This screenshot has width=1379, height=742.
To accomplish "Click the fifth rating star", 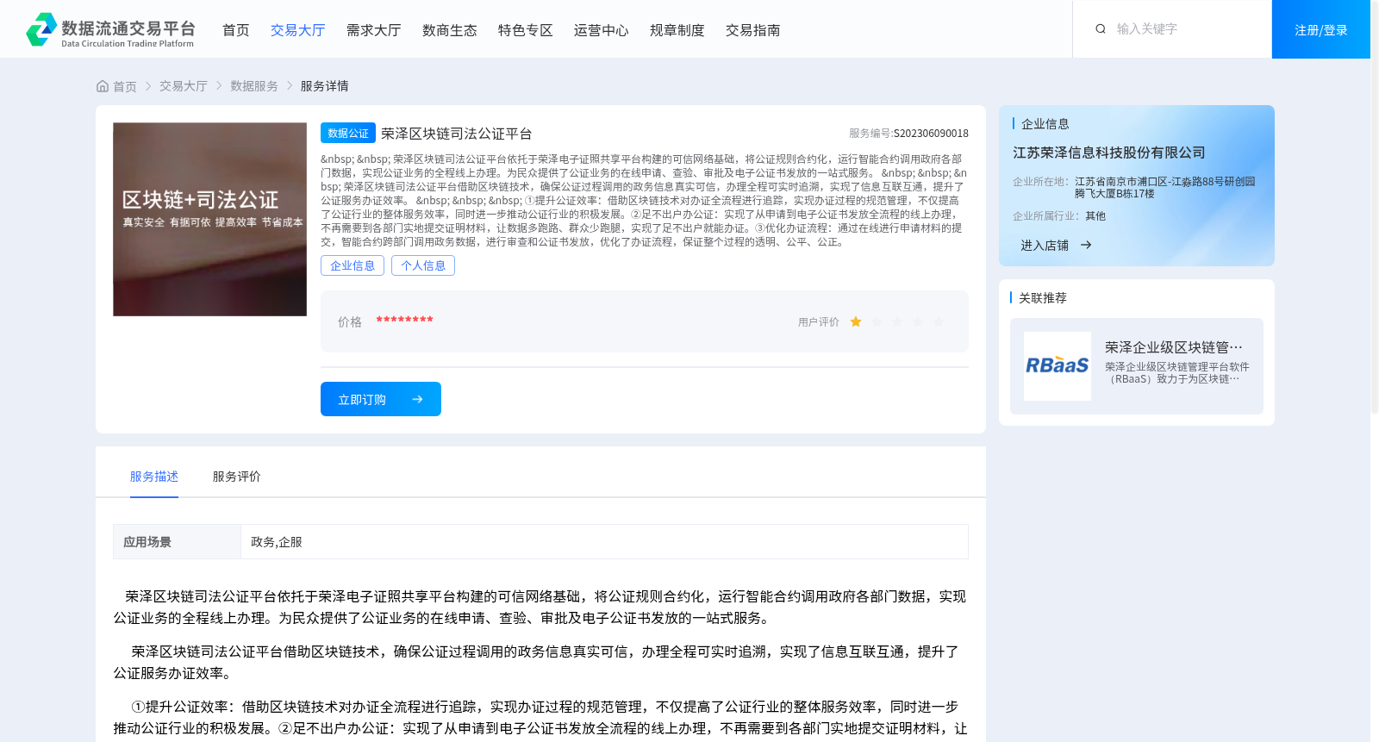I will pos(939,321).
